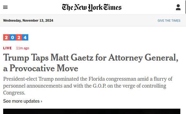Click the blue 4 tile in badge

tap(25, 37)
